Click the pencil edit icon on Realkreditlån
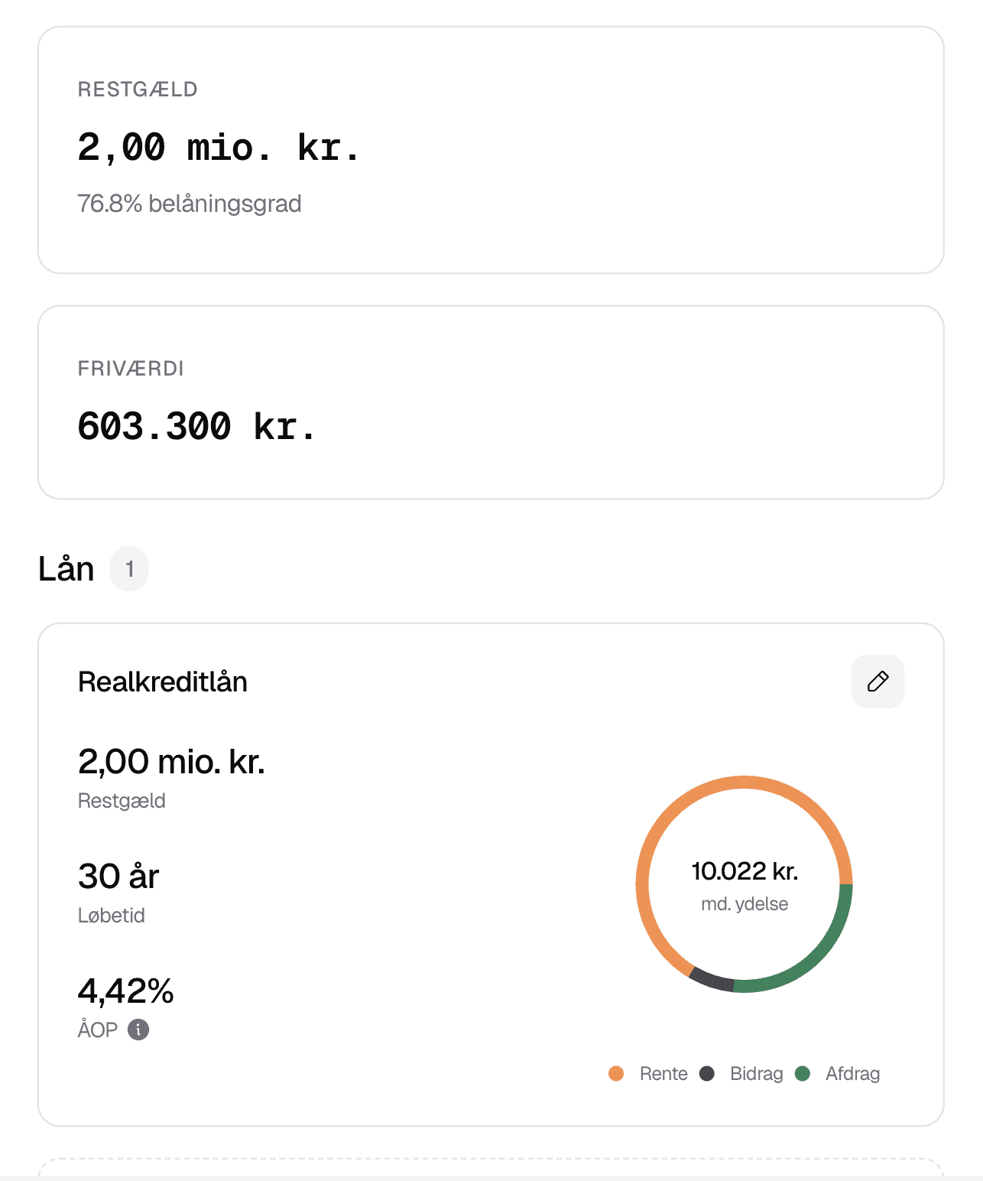The image size is (983, 1181). (877, 681)
